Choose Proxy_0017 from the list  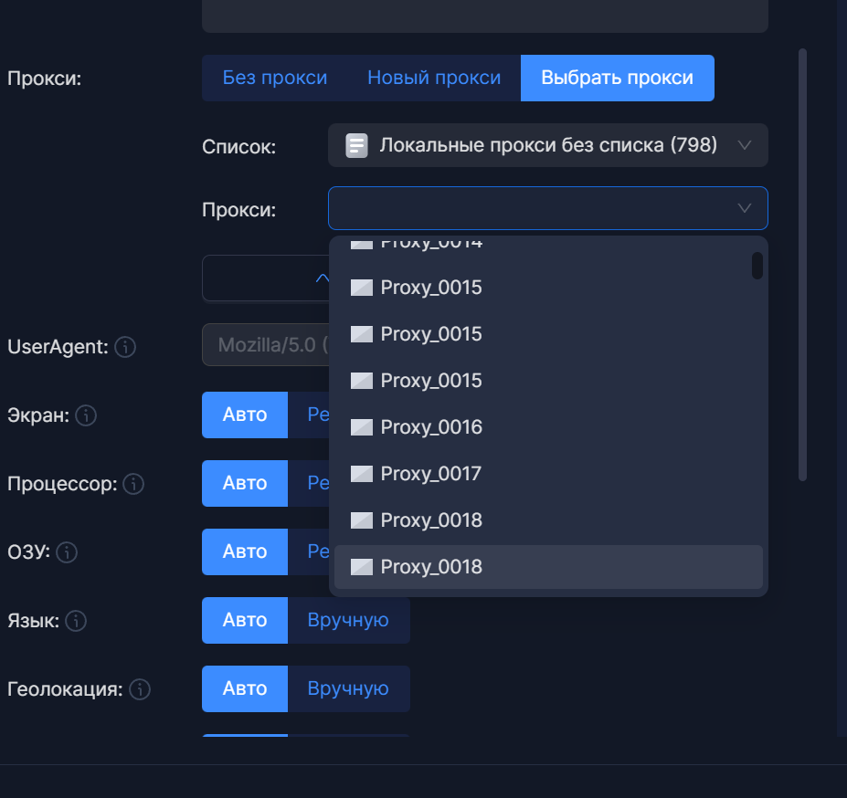tap(430, 474)
